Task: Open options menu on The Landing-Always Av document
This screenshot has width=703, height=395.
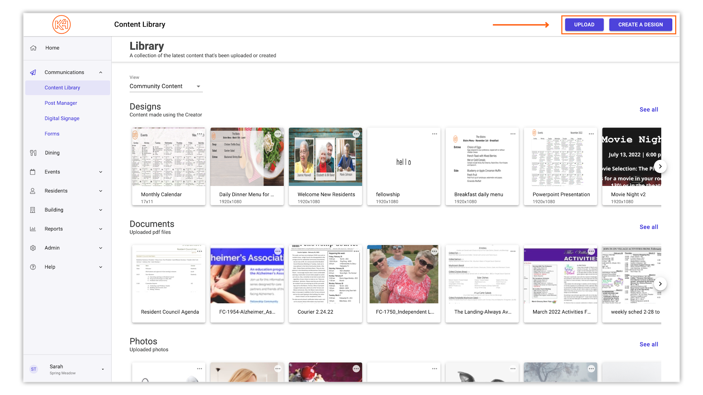Action: [x=513, y=251]
